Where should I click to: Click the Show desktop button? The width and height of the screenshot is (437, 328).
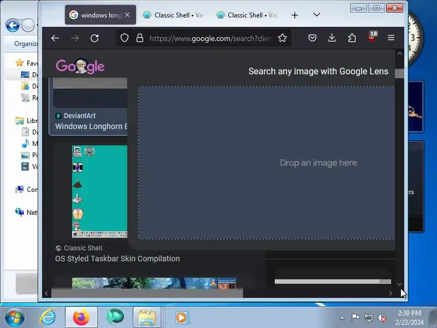click(433, 317)
